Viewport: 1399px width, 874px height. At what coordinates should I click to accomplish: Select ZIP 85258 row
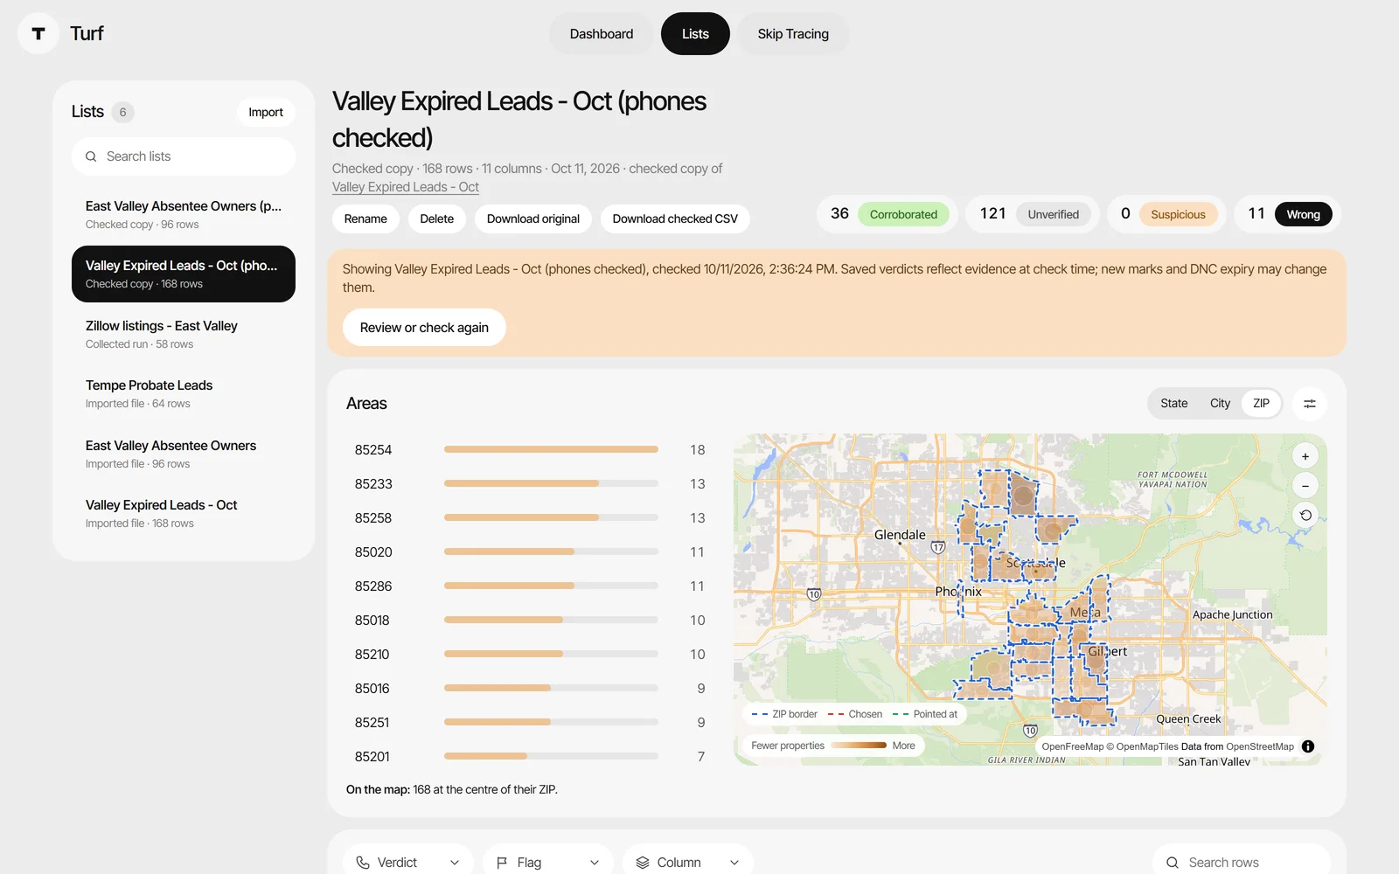click(530, 517)
